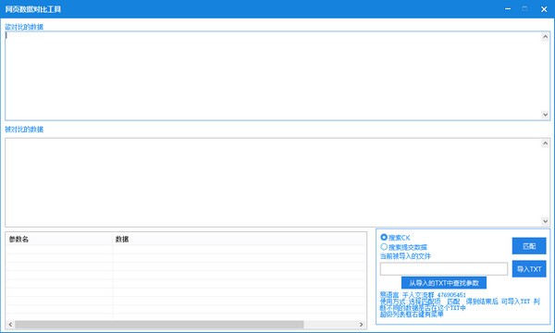Click the table's right scroll arrow
The height and width of the screenshot is (333, 555).
click(x=361, y=324)
